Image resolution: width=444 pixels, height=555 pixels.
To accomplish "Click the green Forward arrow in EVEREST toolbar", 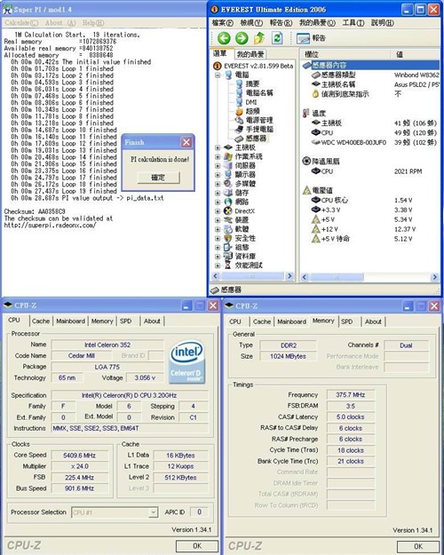I will (242, 38).
